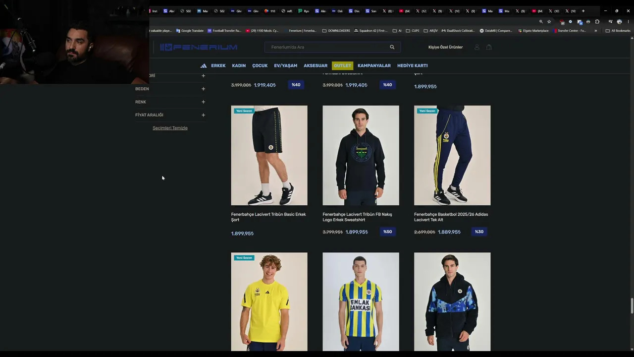Open navy Tribün Basic shorts product image

269,155
